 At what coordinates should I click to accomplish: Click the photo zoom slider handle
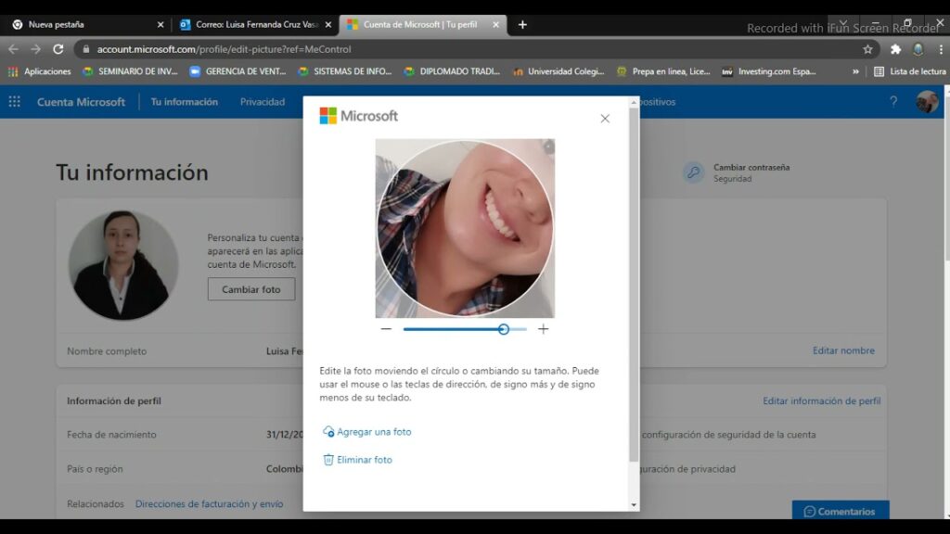point(504,329)
